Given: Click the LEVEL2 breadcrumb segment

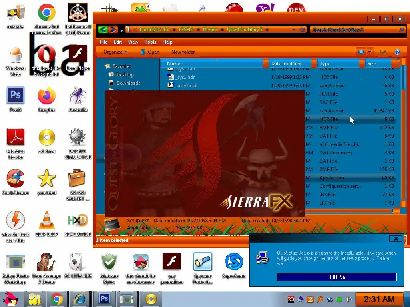Looking at the screenshot, I should tap(186, 30).
